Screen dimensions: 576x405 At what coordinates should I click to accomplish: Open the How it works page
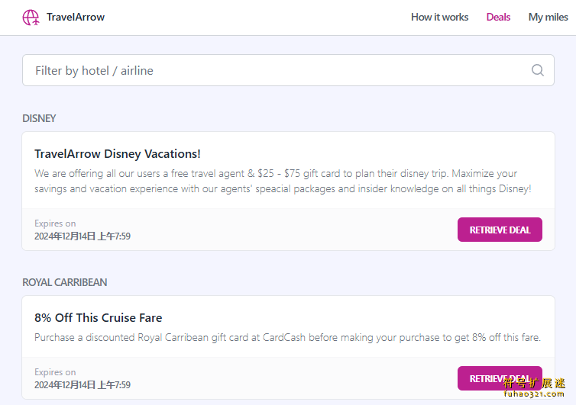[439, 18]
